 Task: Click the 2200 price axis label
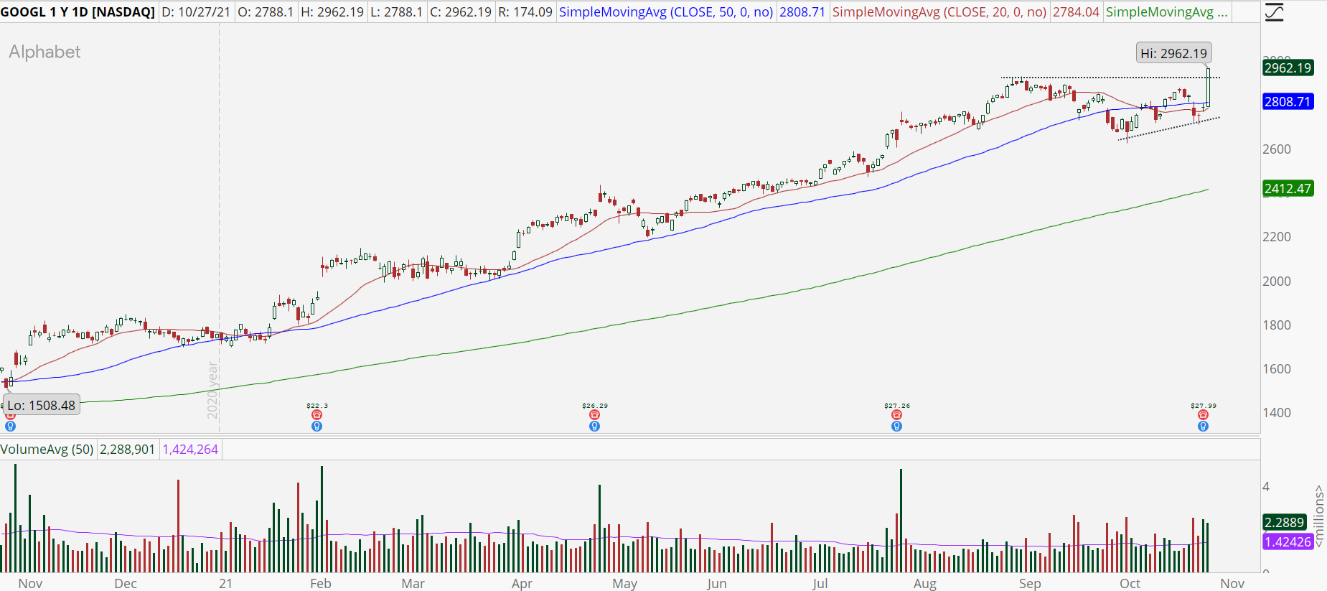1277,236
